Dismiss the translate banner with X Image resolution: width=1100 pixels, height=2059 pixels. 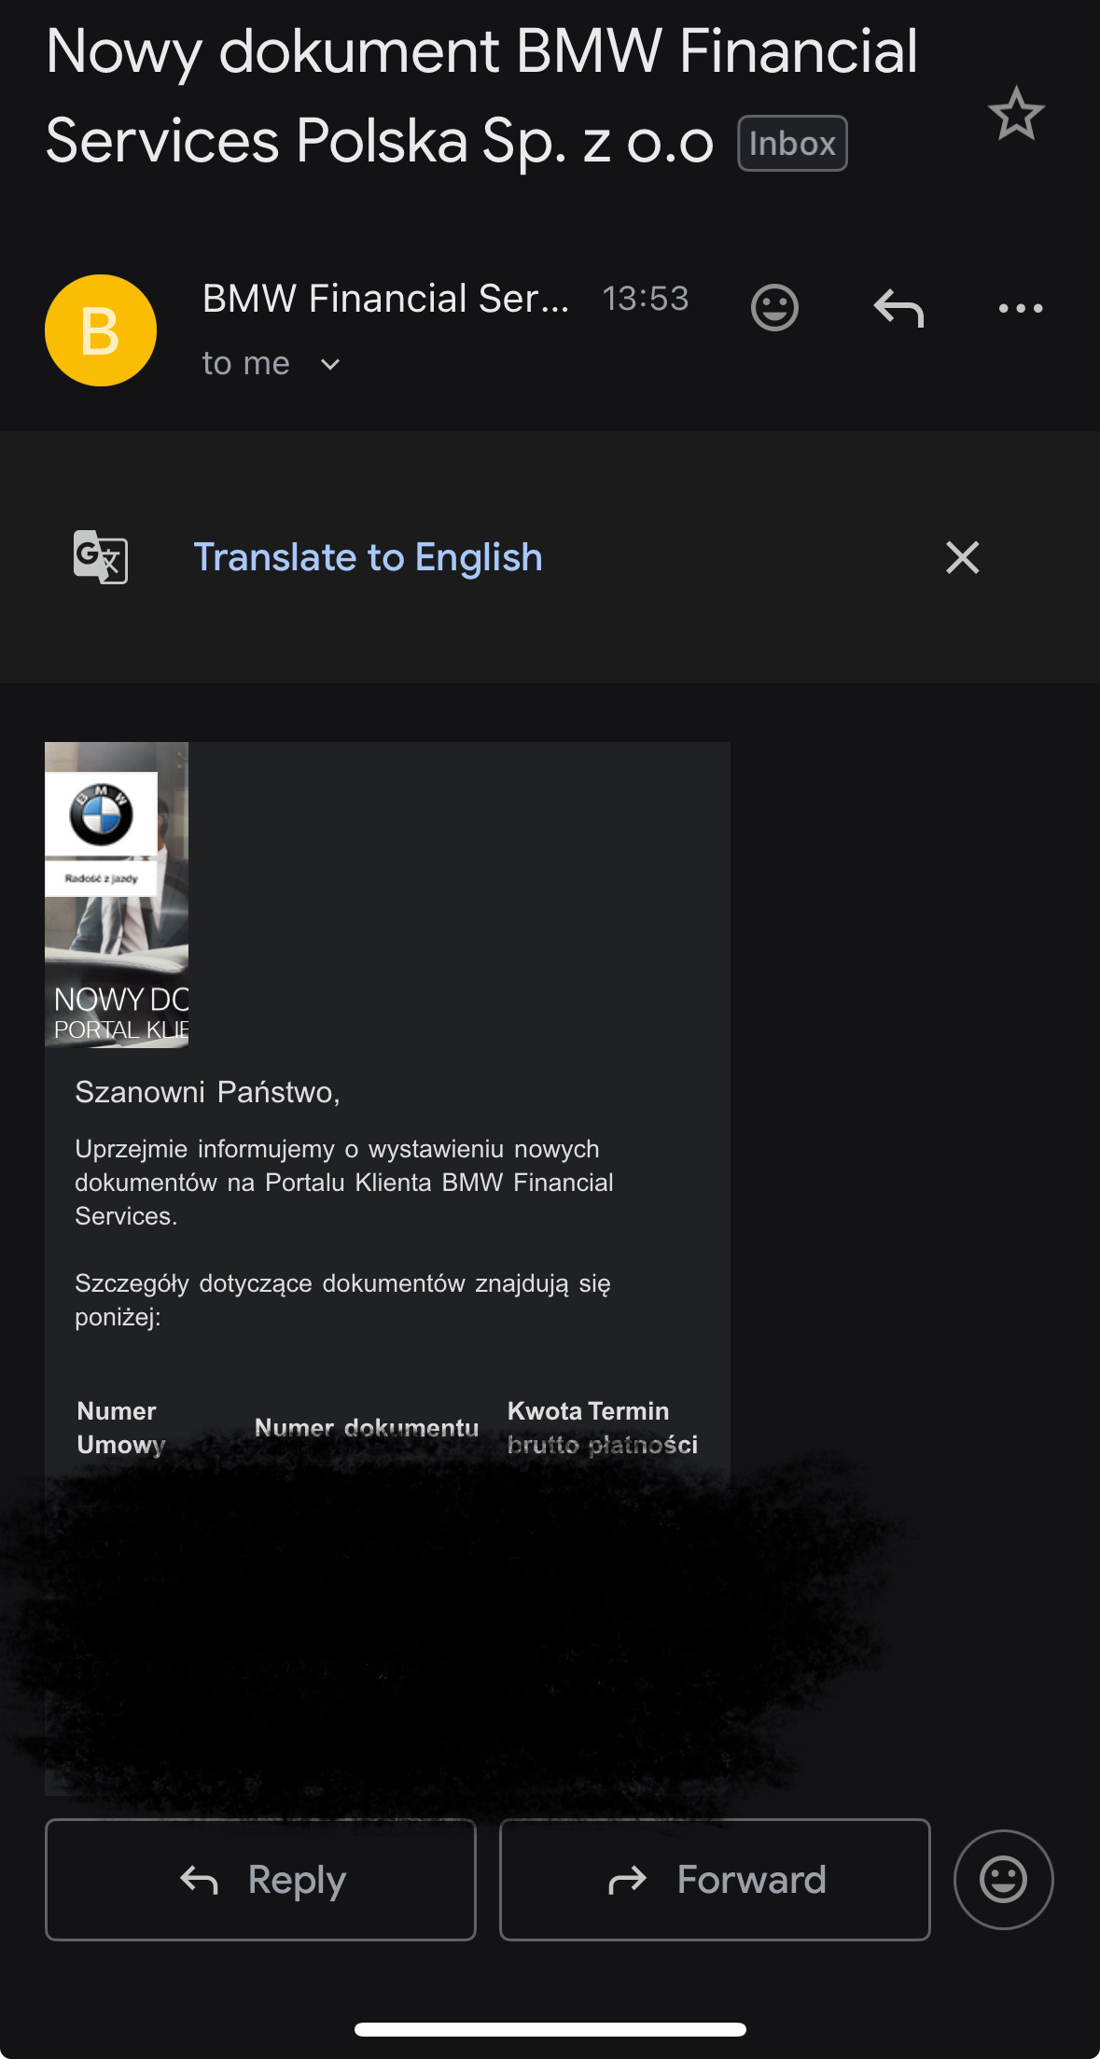point(962,557)
